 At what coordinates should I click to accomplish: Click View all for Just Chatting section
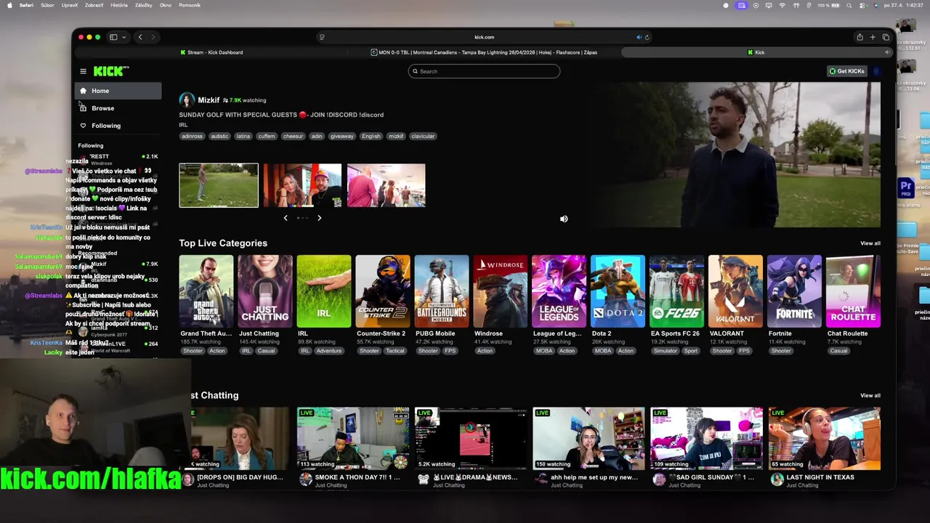[x=870, y=396]
